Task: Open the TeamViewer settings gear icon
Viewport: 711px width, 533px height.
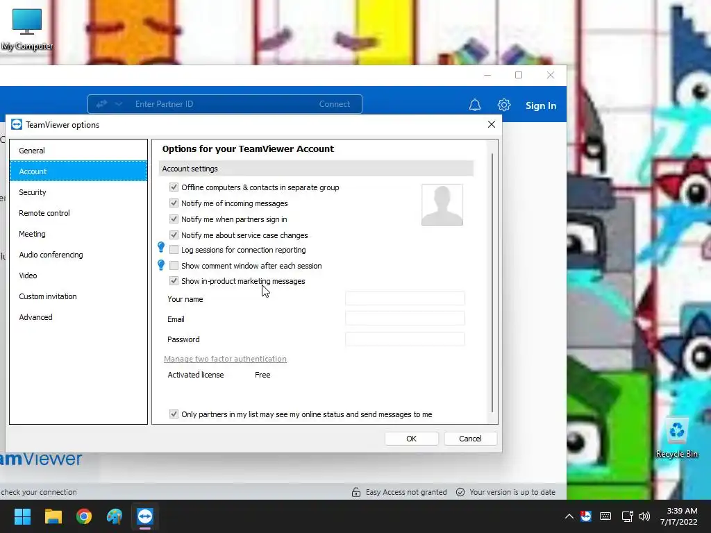Action: (504, 105)
